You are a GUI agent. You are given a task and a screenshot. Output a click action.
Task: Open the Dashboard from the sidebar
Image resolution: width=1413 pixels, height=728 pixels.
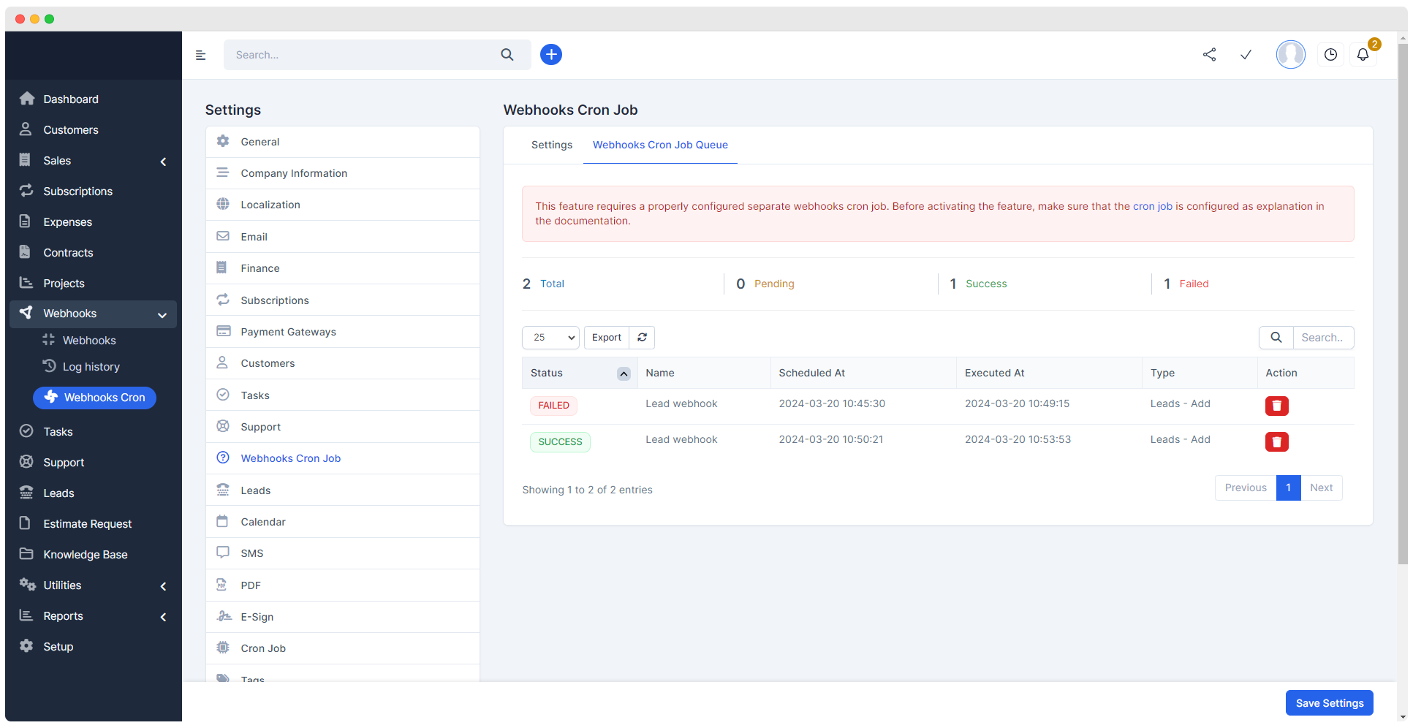click(x=70, y=99)
